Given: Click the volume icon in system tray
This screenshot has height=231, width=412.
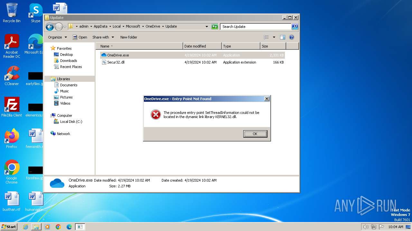Looking at the screenshot, I should pyautogui.click(x=366, y=227).
